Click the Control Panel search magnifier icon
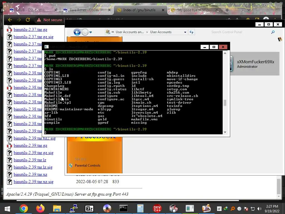Image resolution: width=285 pixels, height=214 pixels. [273, 32]
